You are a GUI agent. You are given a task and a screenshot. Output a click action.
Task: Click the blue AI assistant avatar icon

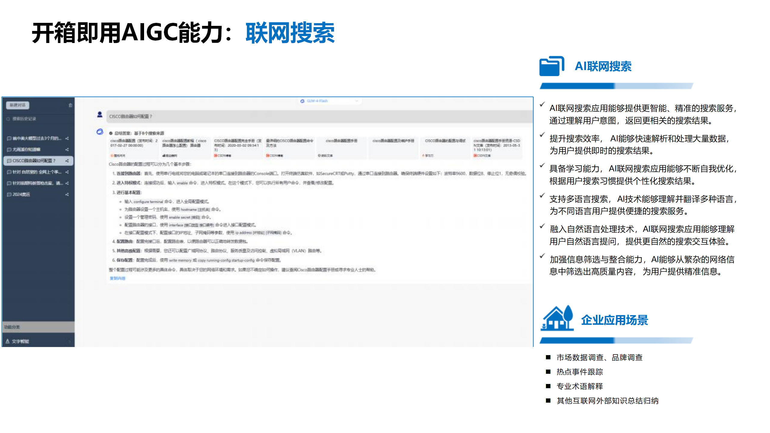pyautogui.click(x=100, y=132)
